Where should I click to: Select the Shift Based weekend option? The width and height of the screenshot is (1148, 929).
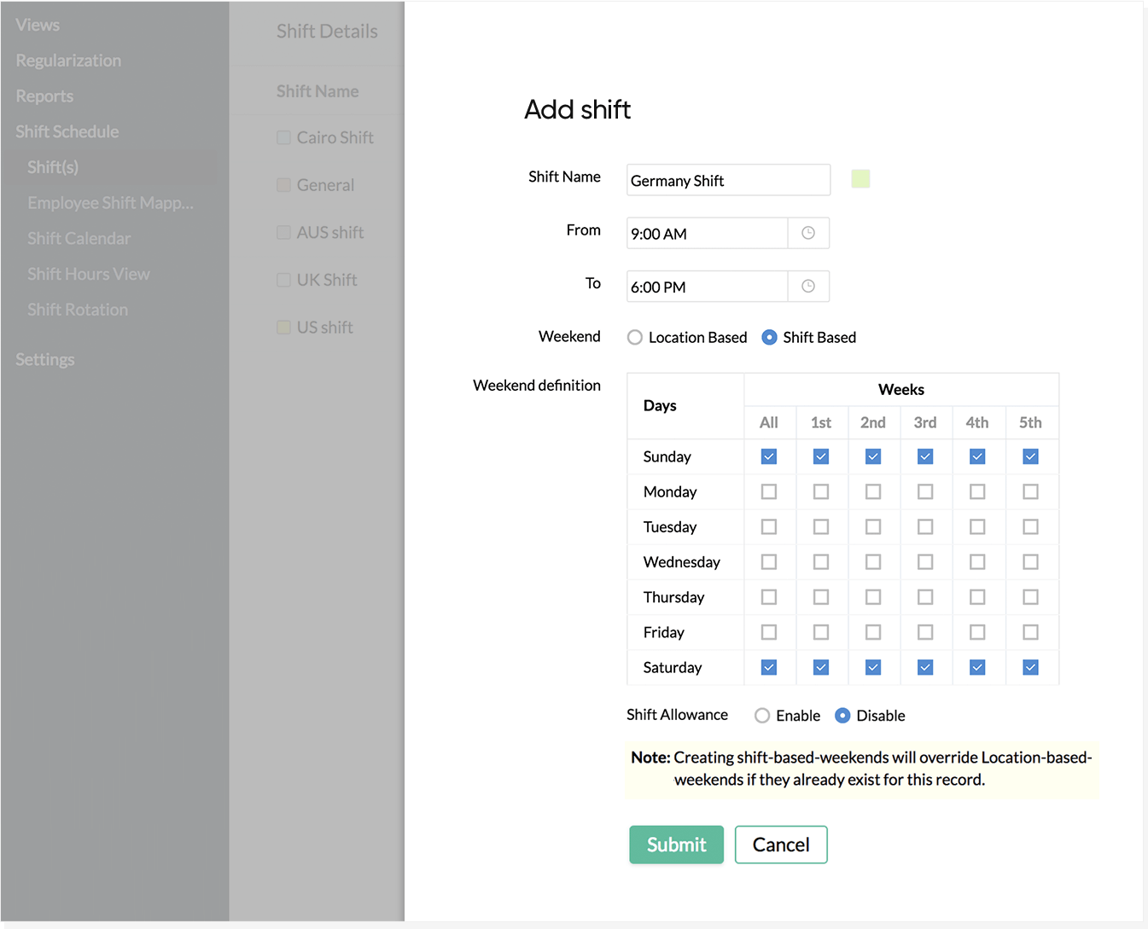tap(769, 338)
